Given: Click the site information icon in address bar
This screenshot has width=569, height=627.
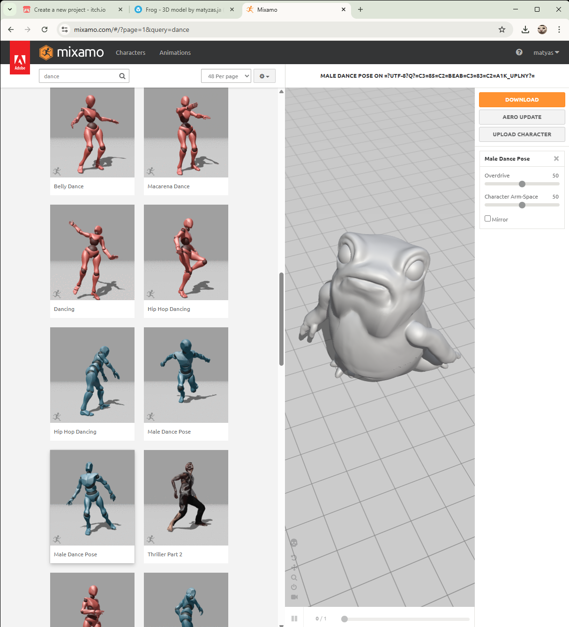Looking at the screenshot, I should (x=65, y=30).
